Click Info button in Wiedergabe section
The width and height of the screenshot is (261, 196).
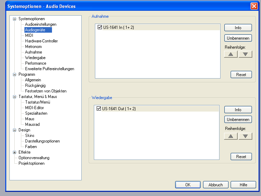pyautogui.click(x=238, y=109)
